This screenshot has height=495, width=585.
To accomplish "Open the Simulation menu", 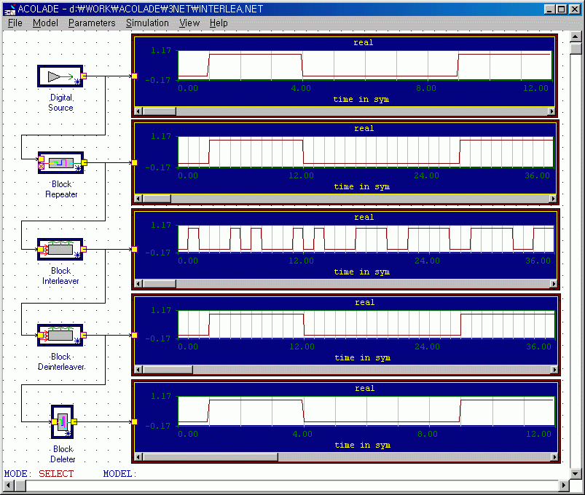I will click(147, 23).
